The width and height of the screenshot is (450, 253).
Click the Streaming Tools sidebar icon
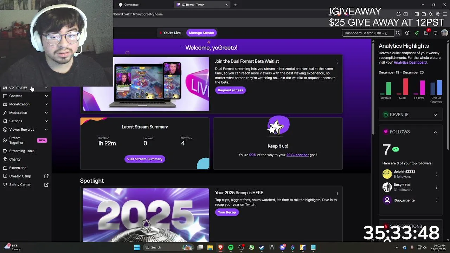5,151
